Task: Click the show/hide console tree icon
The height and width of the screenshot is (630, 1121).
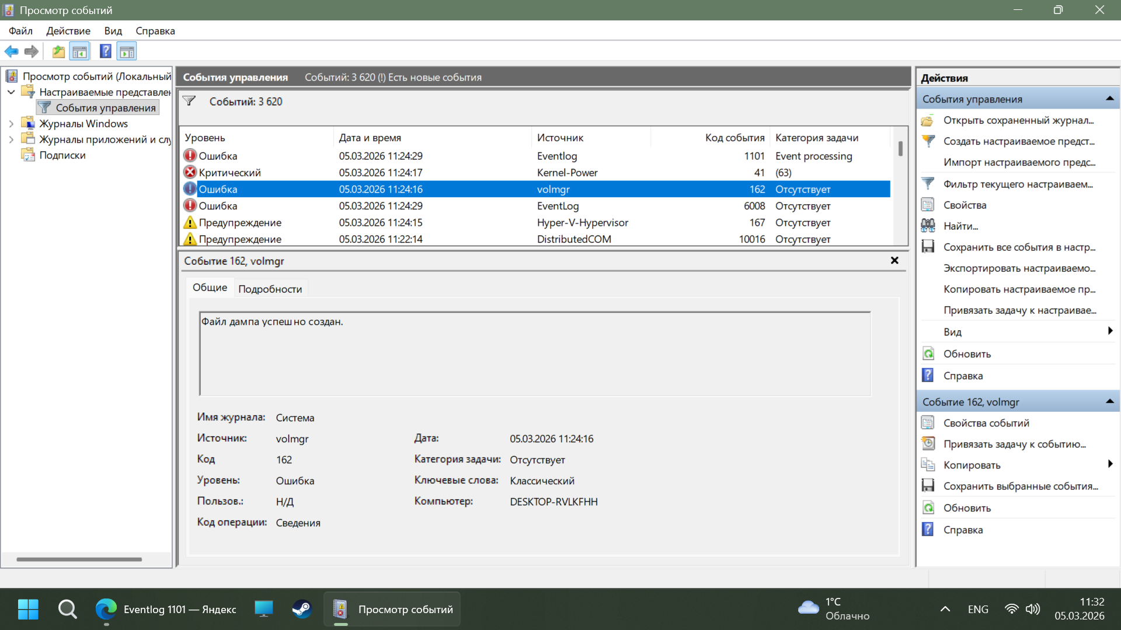Action: coord(80,51)
